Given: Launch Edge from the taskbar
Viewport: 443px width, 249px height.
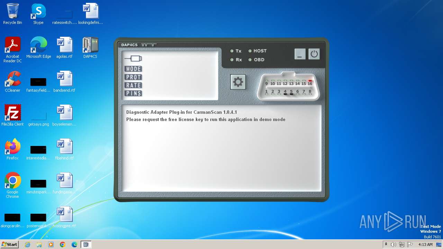Looking at the screenshot, I should (74, 245).
